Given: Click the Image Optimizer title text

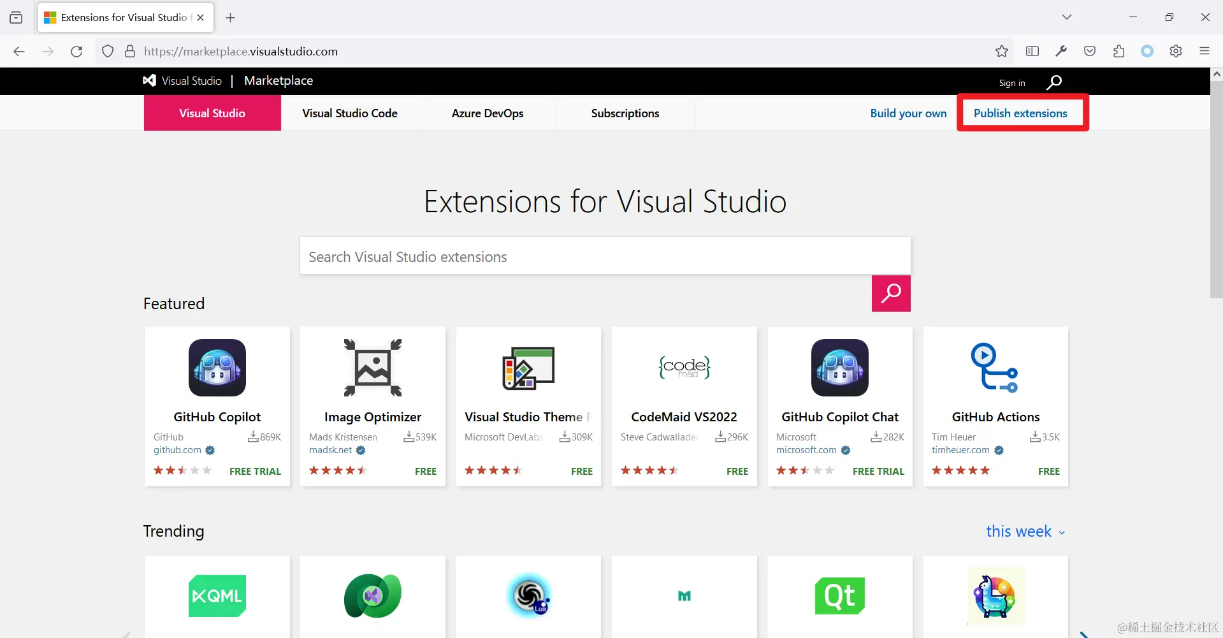Looking at the screenshot, I should coord(373,417).
